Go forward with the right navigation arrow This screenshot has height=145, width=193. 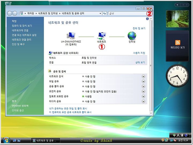point(15,13)
